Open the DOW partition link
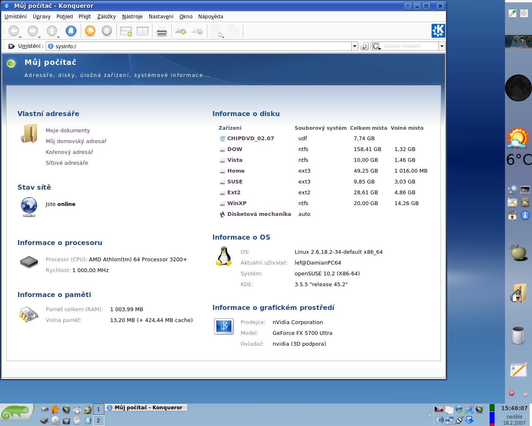This screenshot has width=532, height=426. point(235,149)
